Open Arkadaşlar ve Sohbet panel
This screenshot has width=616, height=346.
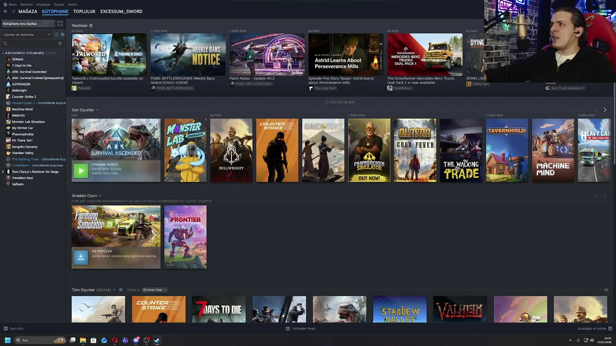(x=594, y=329)
